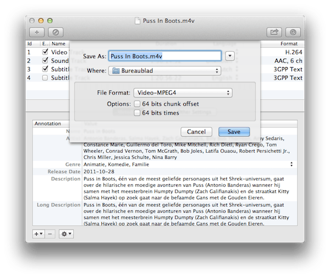Click the Description annotation label

[65, 179]
